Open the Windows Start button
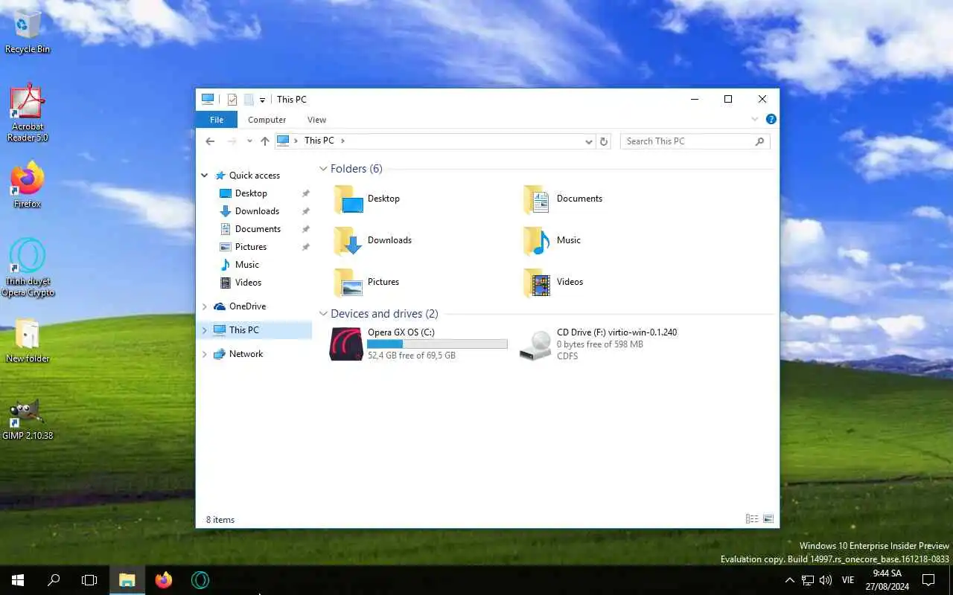 pos(18,580)
